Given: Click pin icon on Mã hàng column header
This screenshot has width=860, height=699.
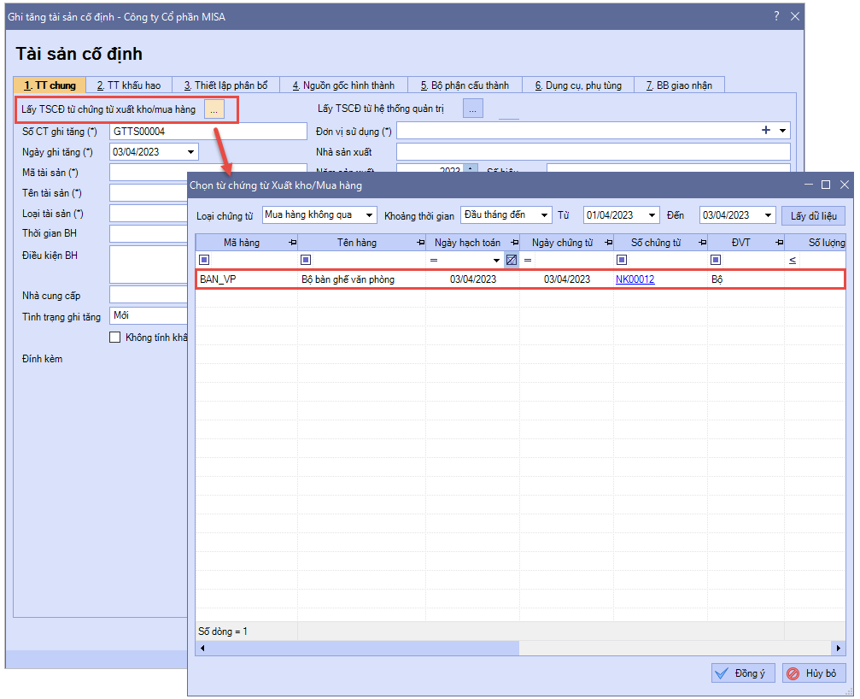Looking at the screenshot, I should [x=292, y=244].
